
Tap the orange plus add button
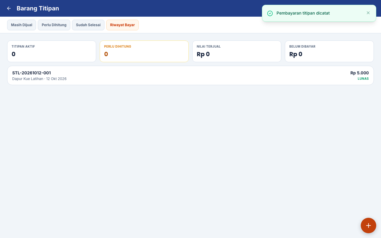pyautogui.click(x=368, y=226)
